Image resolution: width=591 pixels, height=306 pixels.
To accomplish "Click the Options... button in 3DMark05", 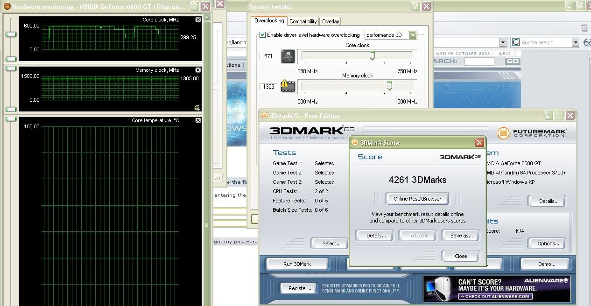I will 548,243.
